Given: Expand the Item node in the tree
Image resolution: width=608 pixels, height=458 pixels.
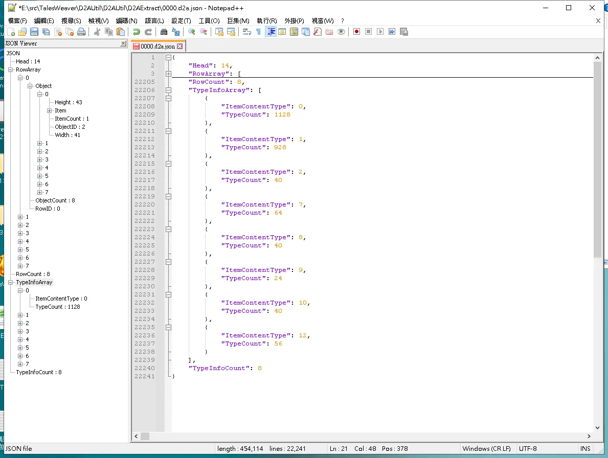Looking at the screenshot, I should pyautogui.click(x=49, y=110).
